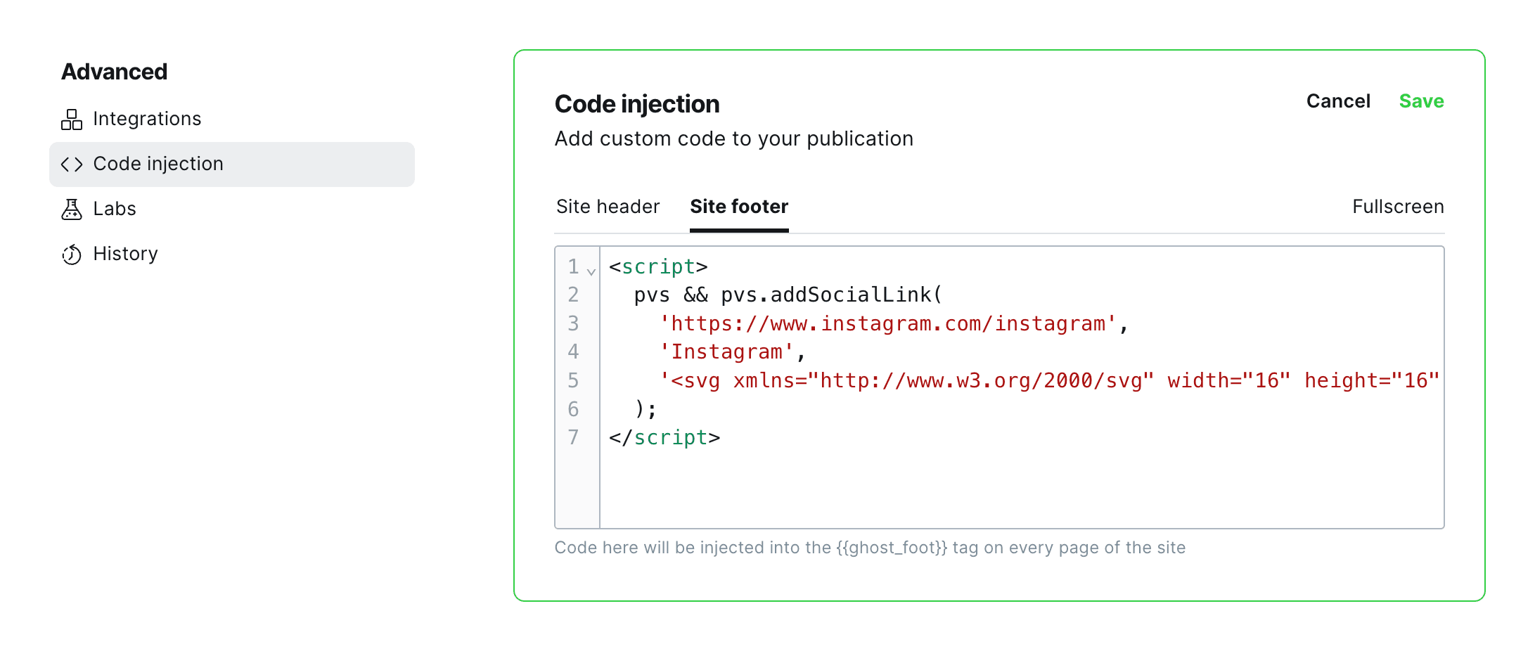1535x651 pixels.
Task: Select the Site footer tab
Action: tap(738, 206)
